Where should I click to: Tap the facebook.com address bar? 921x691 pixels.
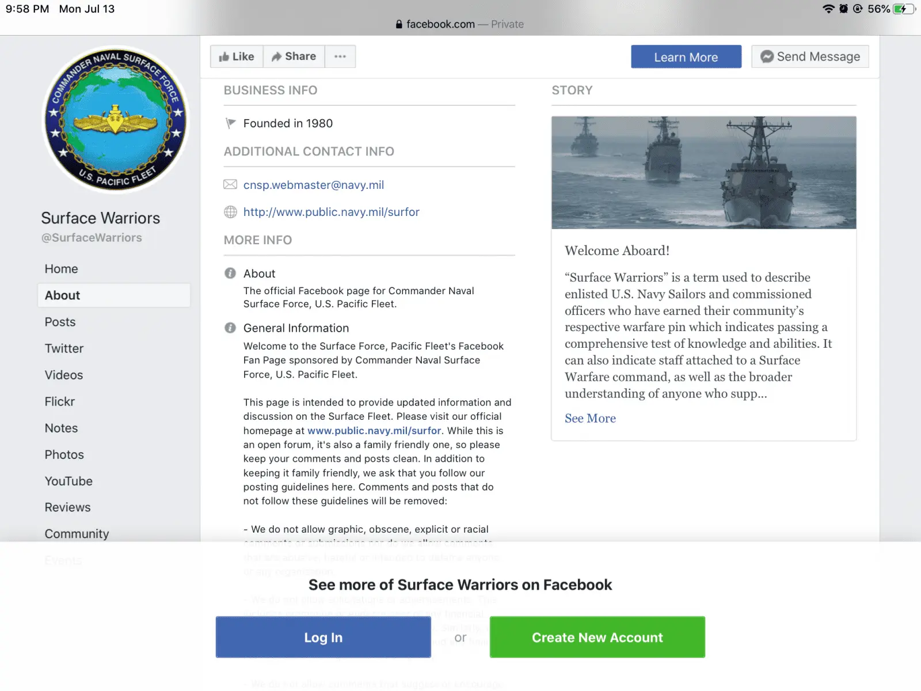tap(459, 24)
